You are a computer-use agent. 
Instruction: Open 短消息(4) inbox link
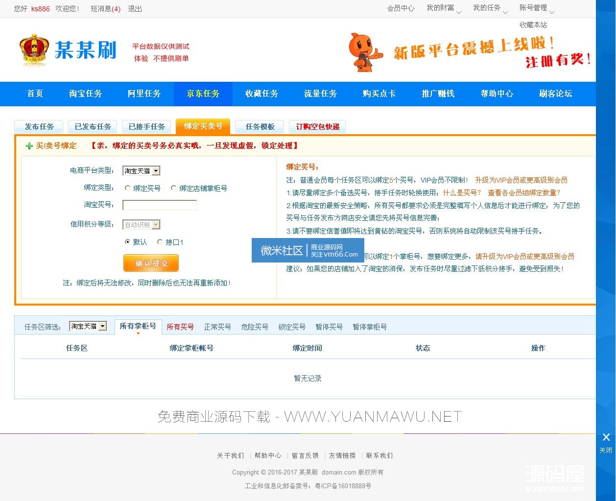click(105, 9)
